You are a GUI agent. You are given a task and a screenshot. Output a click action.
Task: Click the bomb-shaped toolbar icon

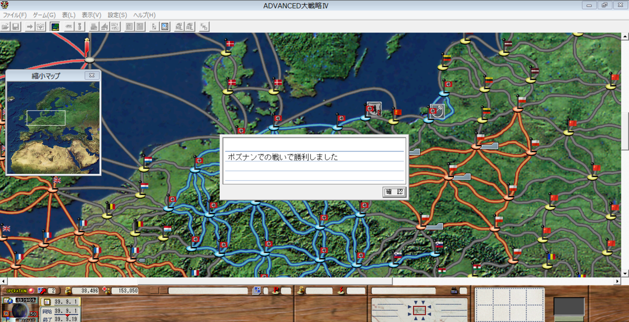(x=79, y=26)
